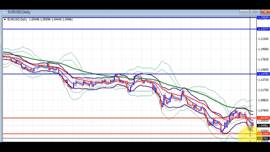
Task: Click the crosshair price label 1.02501
Action: (263, 138)
